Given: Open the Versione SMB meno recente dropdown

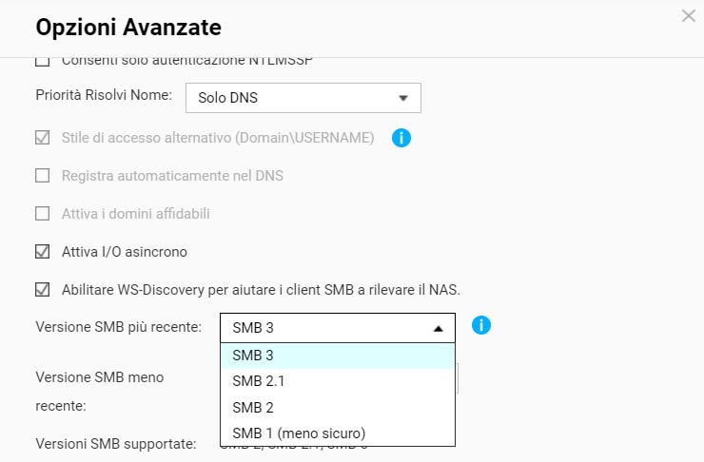Looking at the screenshot, I should click(x=458, y=380).
